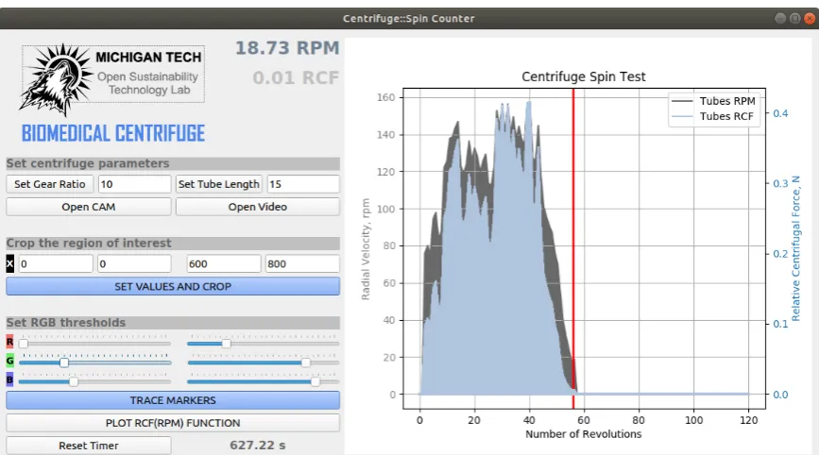Start tracking with TRACE MARKERS button
Screen dimensions: 819x455
(173, 400)
